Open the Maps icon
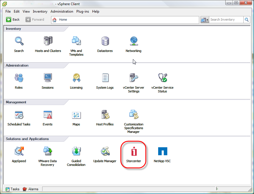Screen dimensions: 254x194 [76, 115]
